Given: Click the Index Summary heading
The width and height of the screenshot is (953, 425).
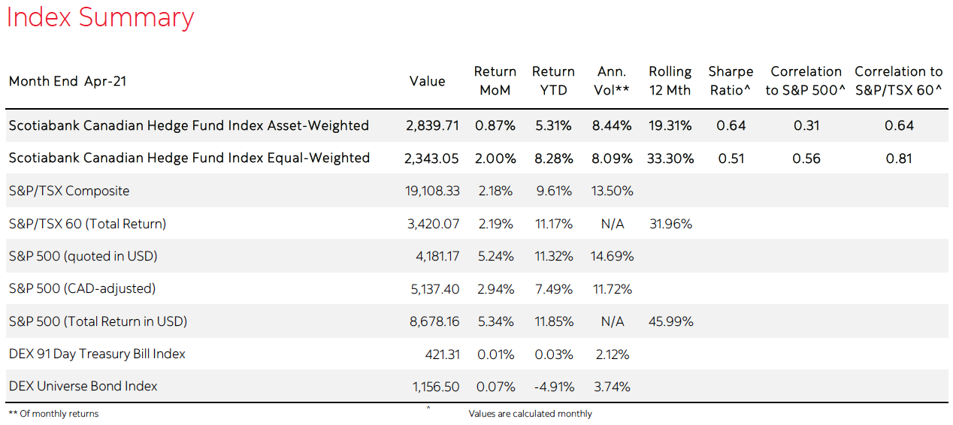Looking at the screenshot, I should 100,18.
